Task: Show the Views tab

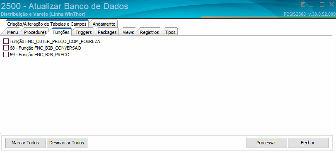Action: click(128, 32)
